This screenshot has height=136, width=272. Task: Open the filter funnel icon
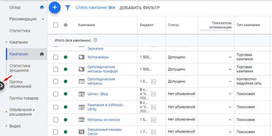[68, 8]
